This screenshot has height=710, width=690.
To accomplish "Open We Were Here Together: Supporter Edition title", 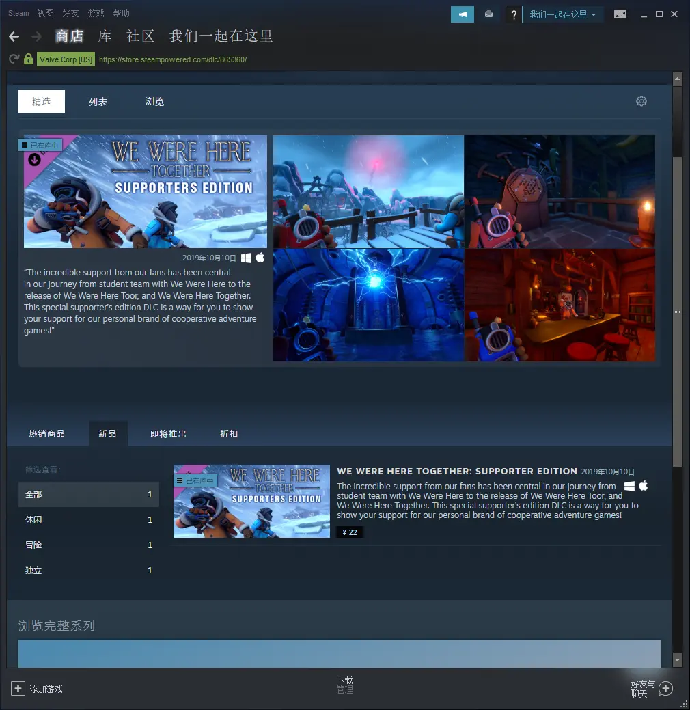I will 457,471.
